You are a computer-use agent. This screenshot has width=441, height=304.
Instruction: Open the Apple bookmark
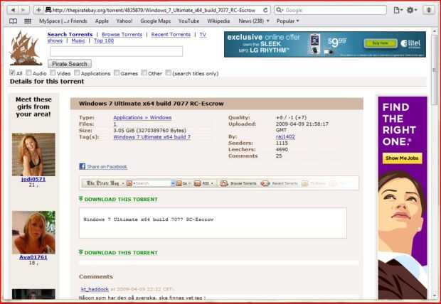pyautogui.click(x=102, y=21)
